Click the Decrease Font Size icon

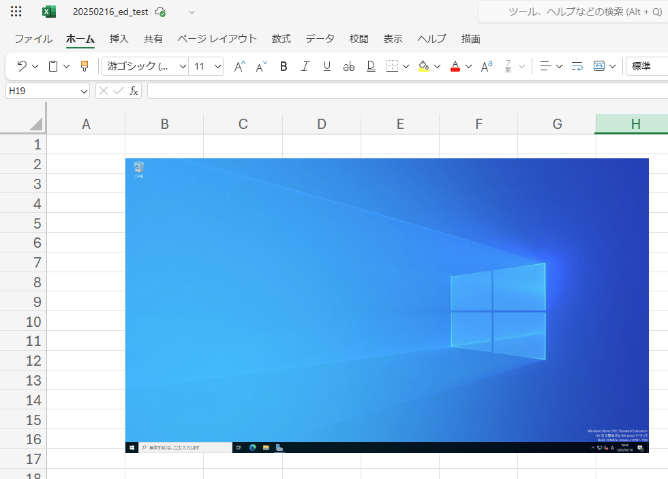pos(261,66)
